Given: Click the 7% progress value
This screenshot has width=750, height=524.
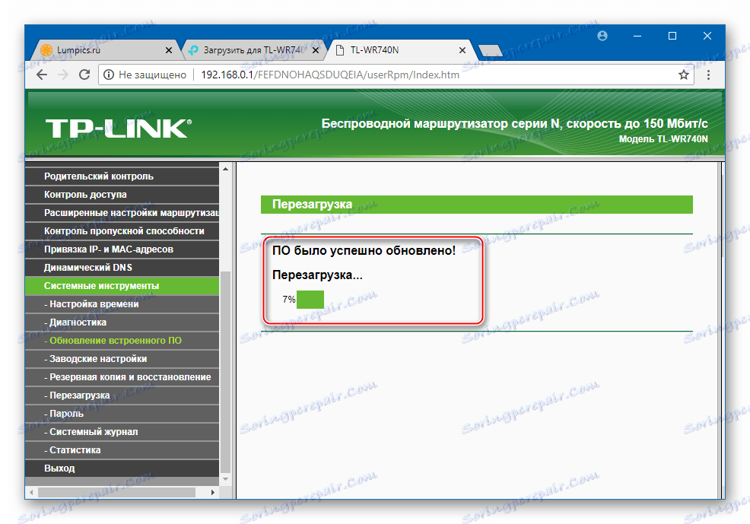Looking at the screenshot, I should coord(288,300).
